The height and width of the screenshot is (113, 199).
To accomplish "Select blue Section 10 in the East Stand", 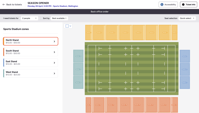I will coord(185,69).
